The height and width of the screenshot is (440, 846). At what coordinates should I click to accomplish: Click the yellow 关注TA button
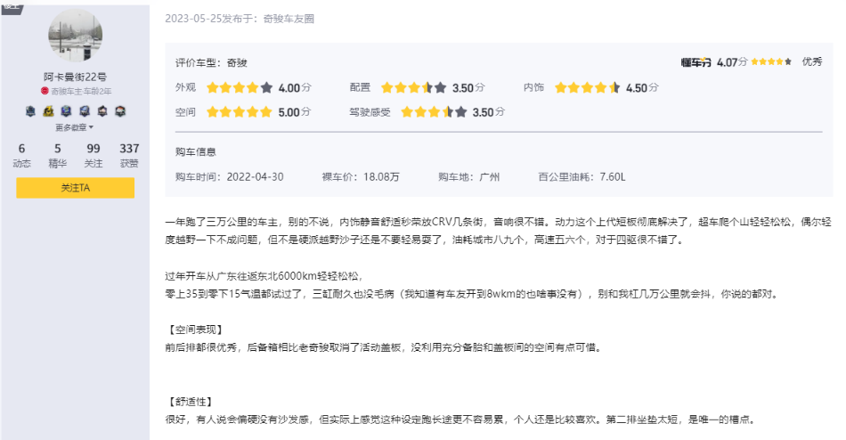[x=75, y=188]
